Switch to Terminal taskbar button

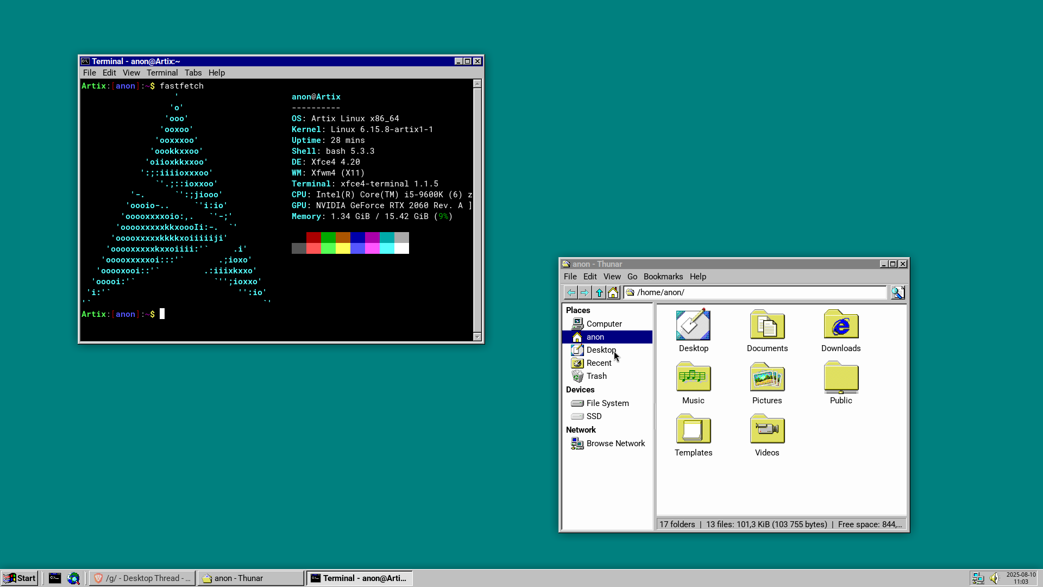359,578
